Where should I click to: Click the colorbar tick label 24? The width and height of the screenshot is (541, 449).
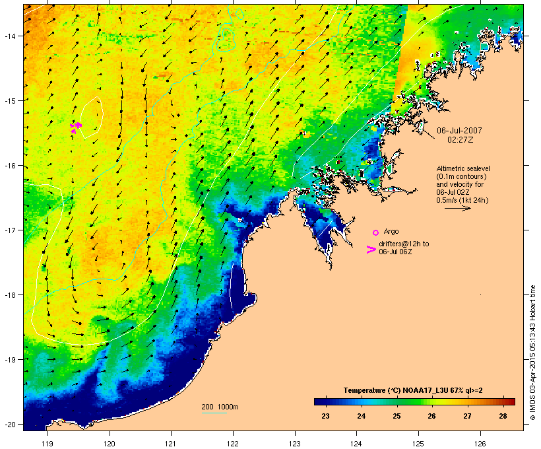tap(362, 416)
